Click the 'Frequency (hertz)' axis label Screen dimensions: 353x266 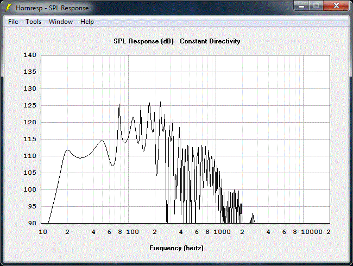coord(177,248)
